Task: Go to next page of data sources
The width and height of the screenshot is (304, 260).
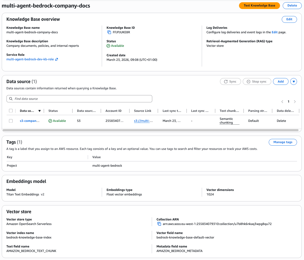Action: pyautogui.click(x=295, y=102)
